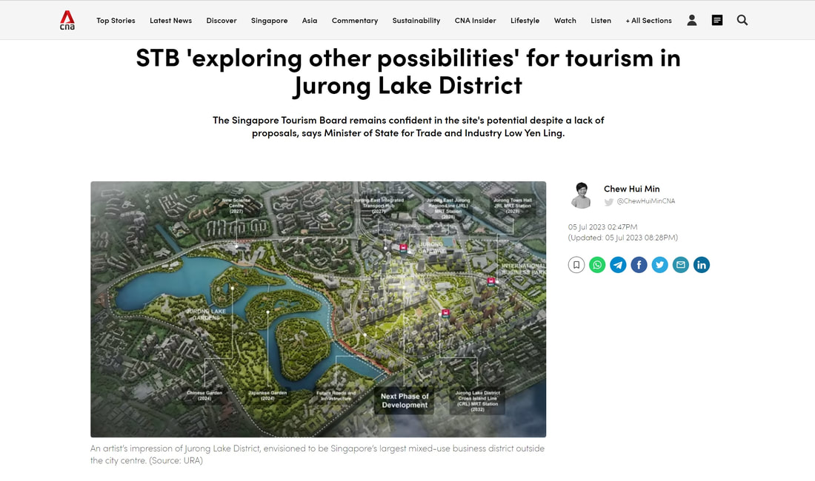
Task: Share the article via WhatsApp icon
Action: point(597,265)
